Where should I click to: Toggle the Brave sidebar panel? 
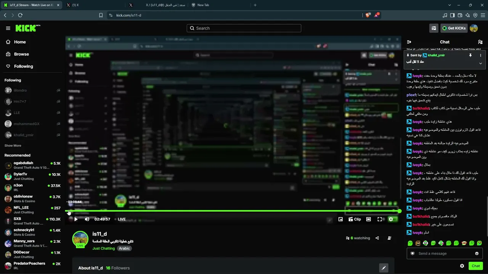click(452, 15)
